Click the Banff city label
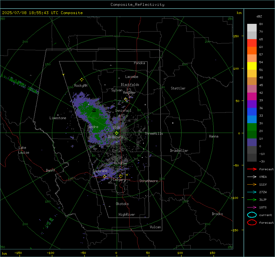This screenshot has height=257, width=275. (50, 170)
